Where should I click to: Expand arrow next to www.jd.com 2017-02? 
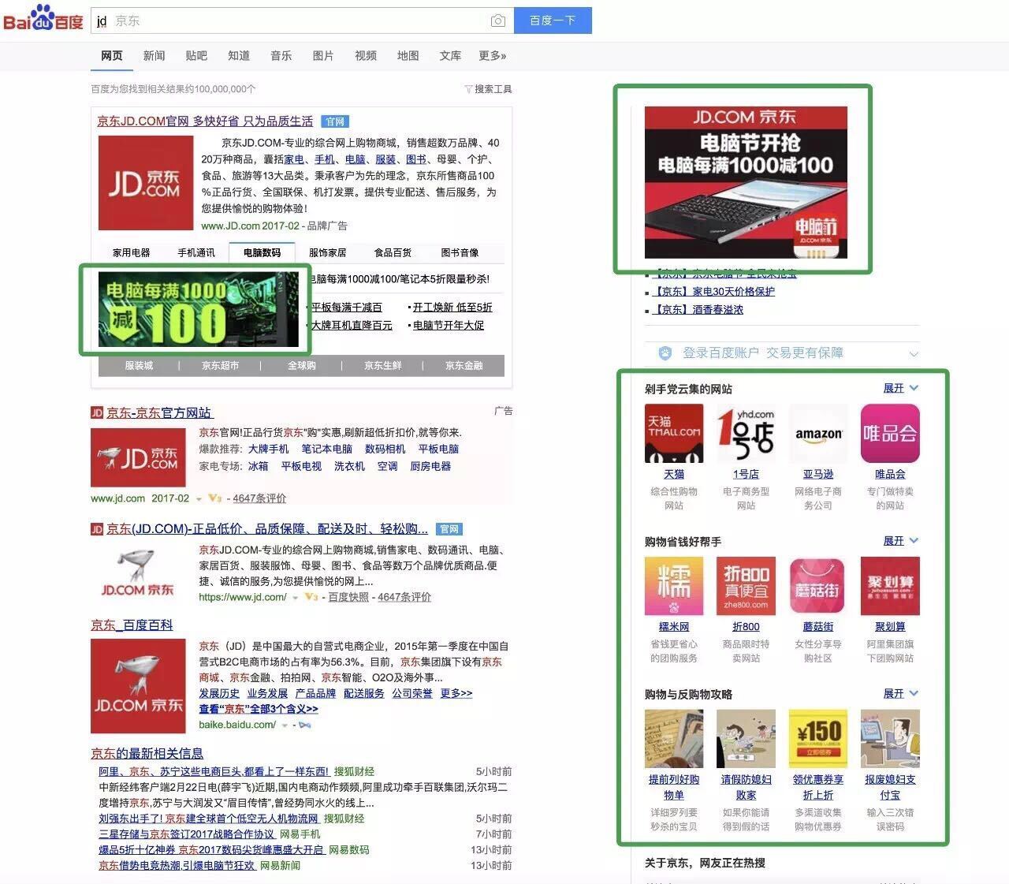(x=199, y=499)
